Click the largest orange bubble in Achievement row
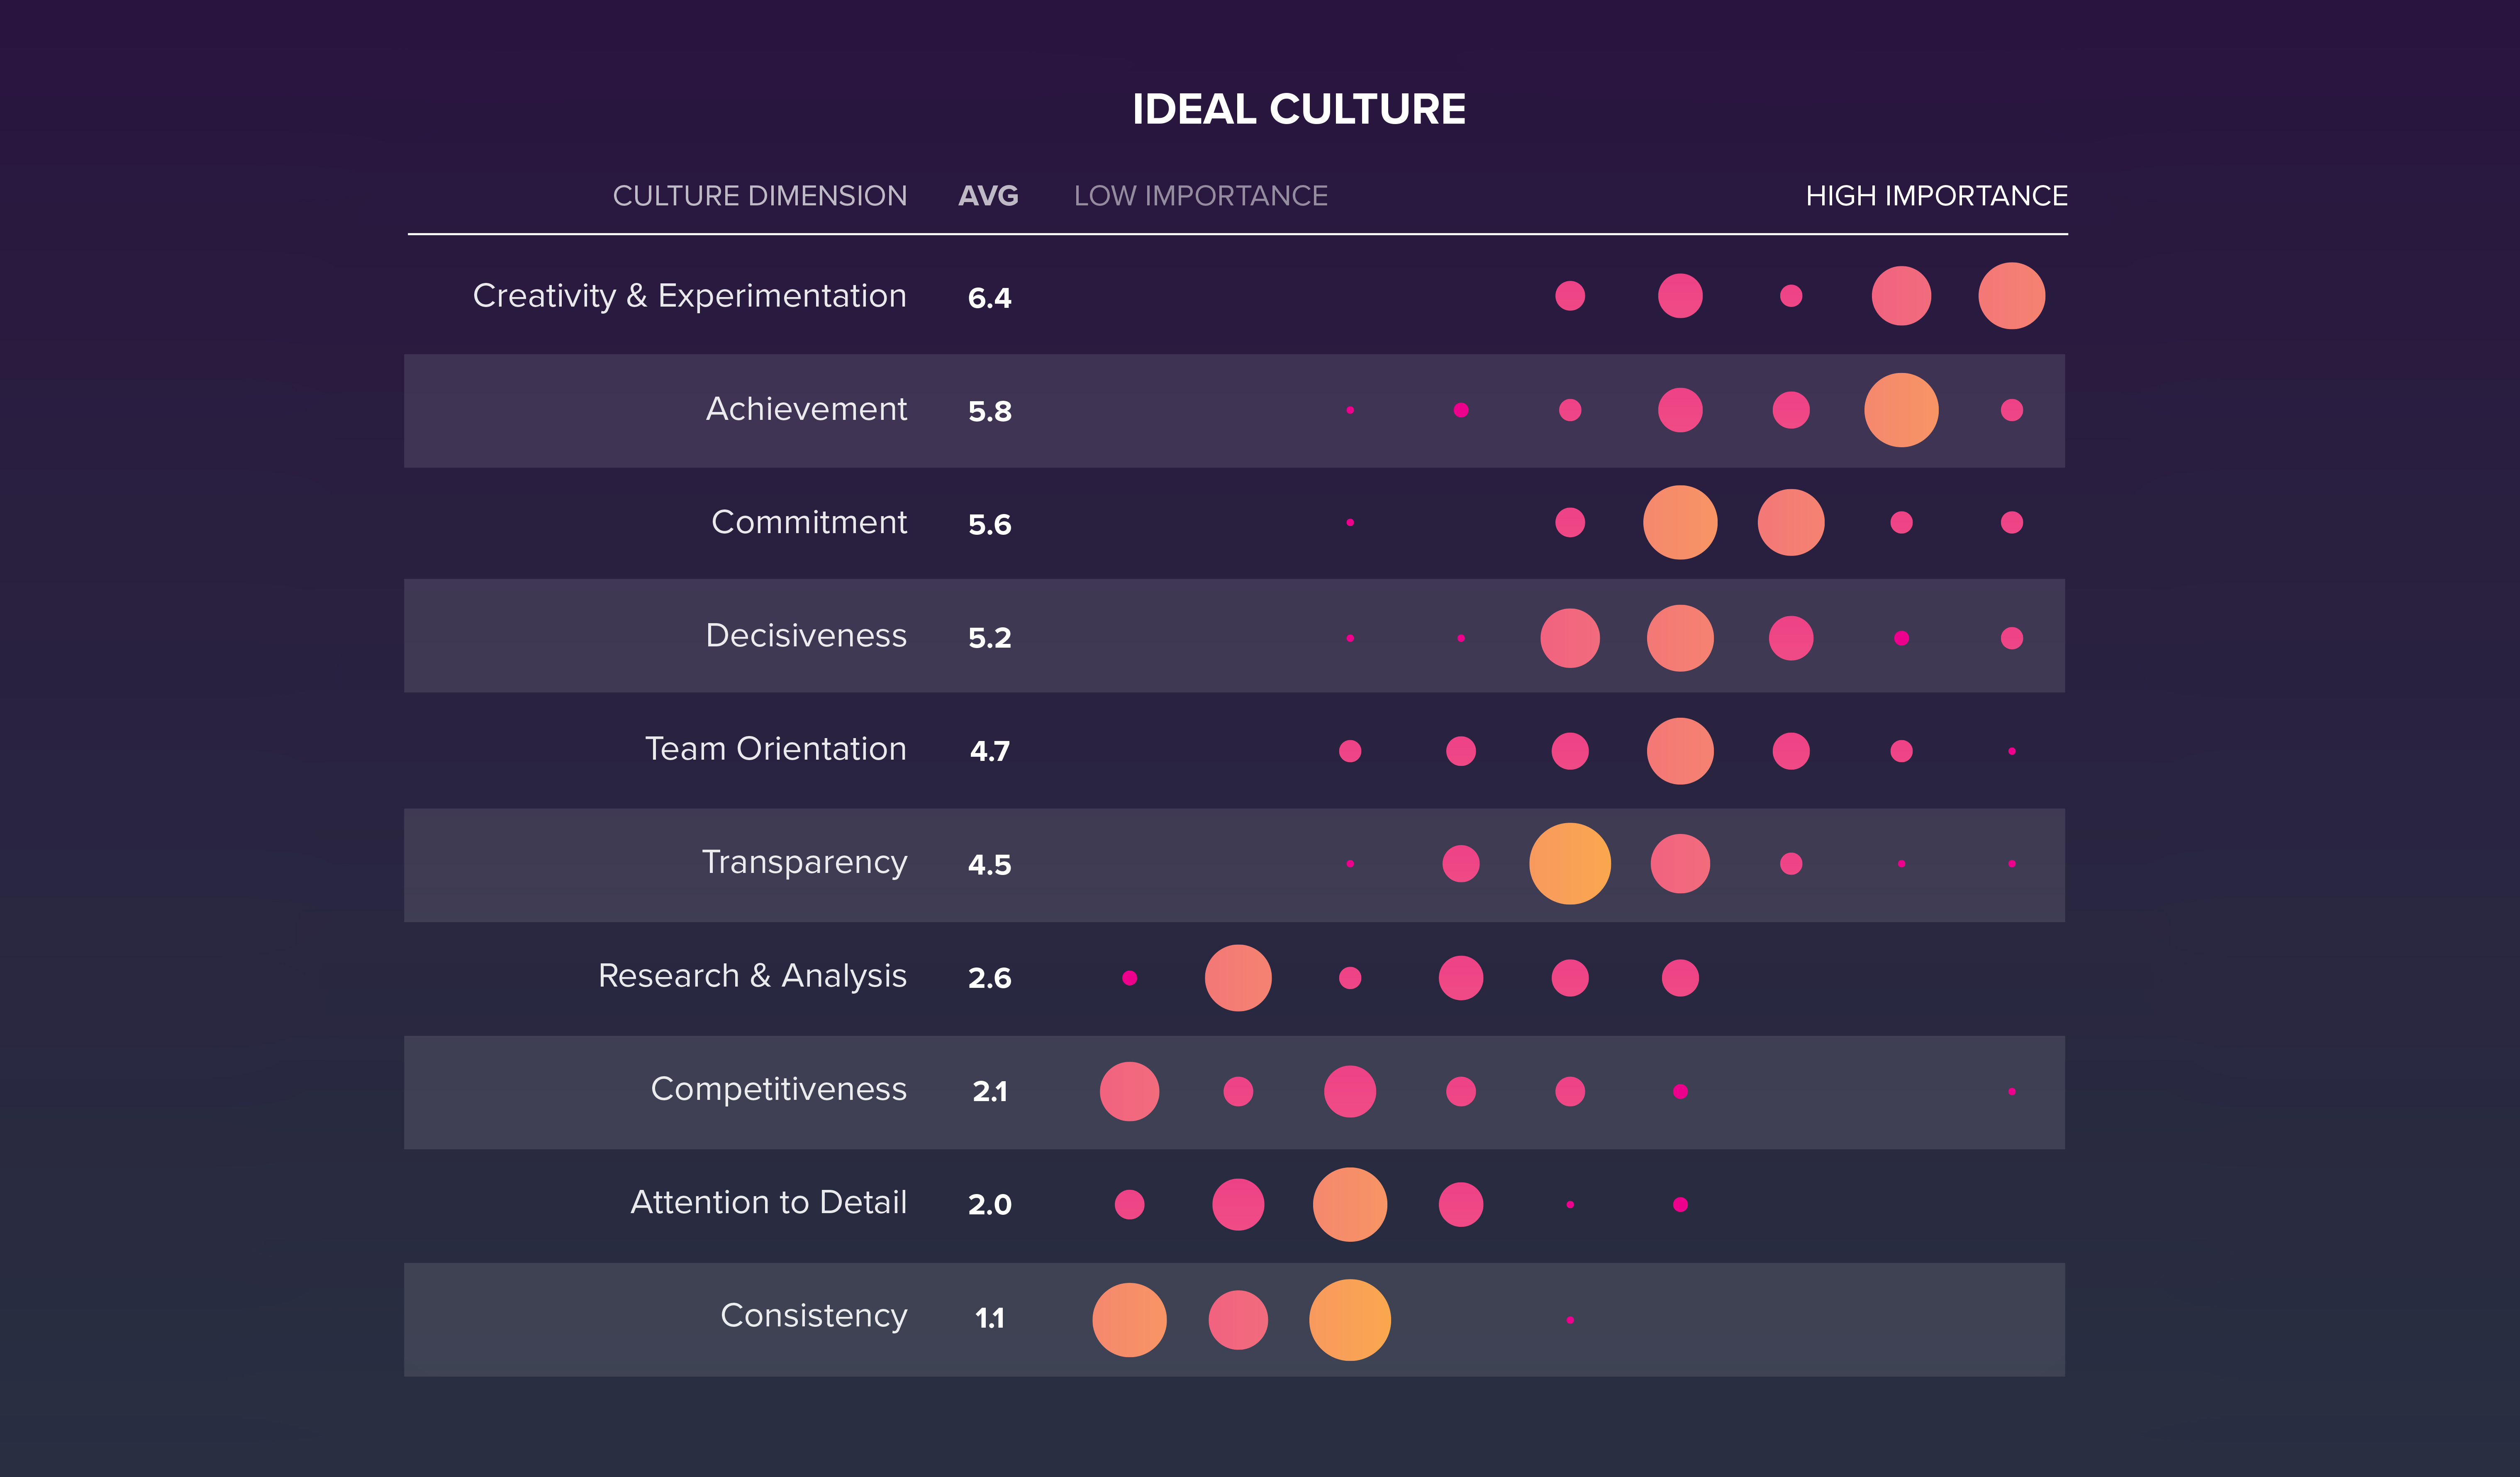This screenshot has height=1477, width=2520. (1901, 410)
